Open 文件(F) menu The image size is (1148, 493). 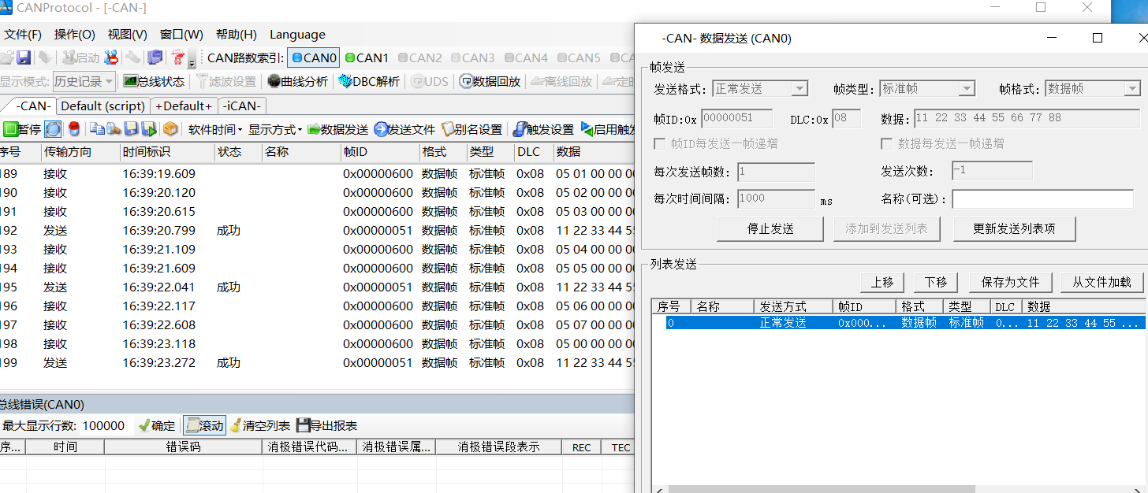click(23, 35)
